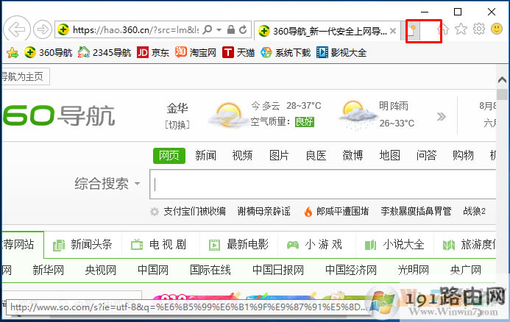Switch to the 电视剧 category tab
The height and width of the screenshot is (322, 510).
click(x=159, y=245)
